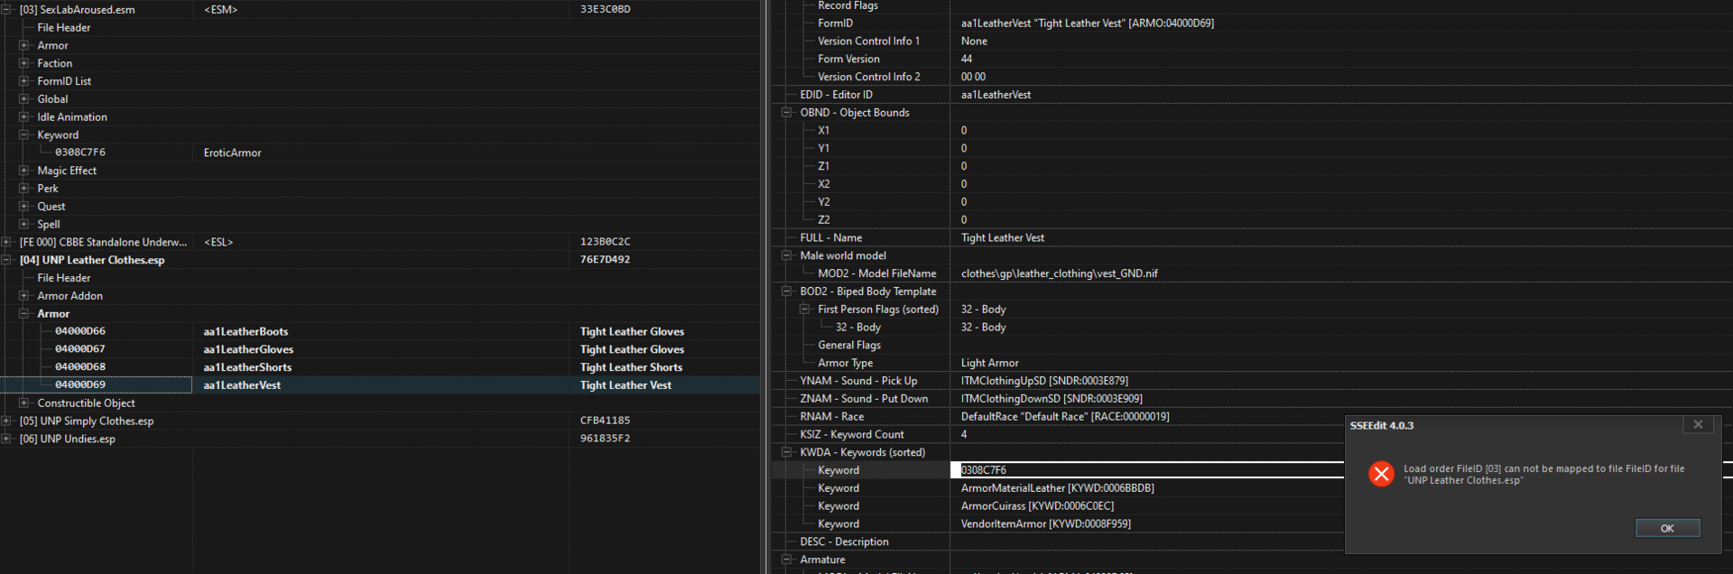Expand UNP Simply Clothes.esp plugin
This screenshot has height=574, width=1733.
point(6,421)
